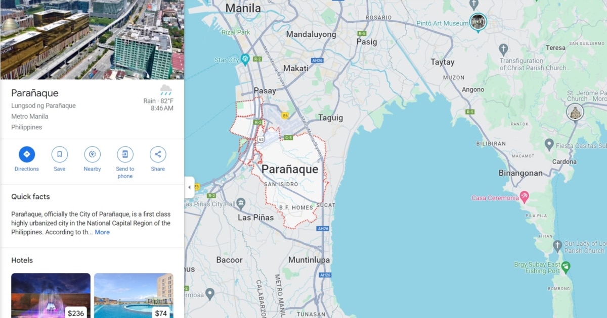Click the BILIBIRAN map label

point(491,144)
